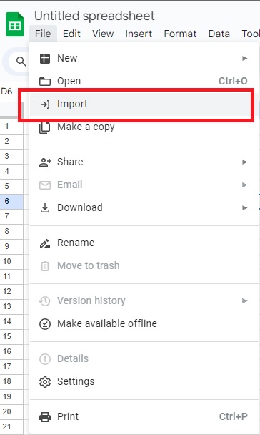Click the offline checkmark circle icon
260x435 pixels.
(45, 324)
